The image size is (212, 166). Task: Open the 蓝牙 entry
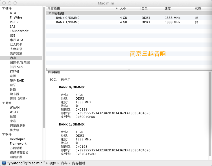pos(13,85)
